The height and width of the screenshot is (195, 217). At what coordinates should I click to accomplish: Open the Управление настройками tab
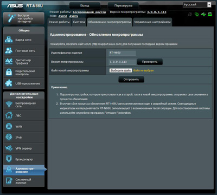152,22
